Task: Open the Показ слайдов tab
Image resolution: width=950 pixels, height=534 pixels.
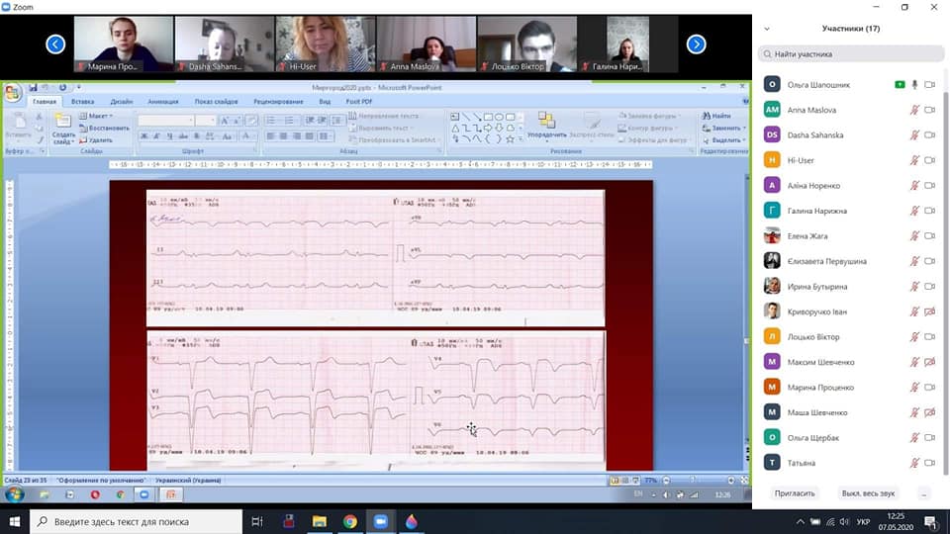Action: [216, 101]
